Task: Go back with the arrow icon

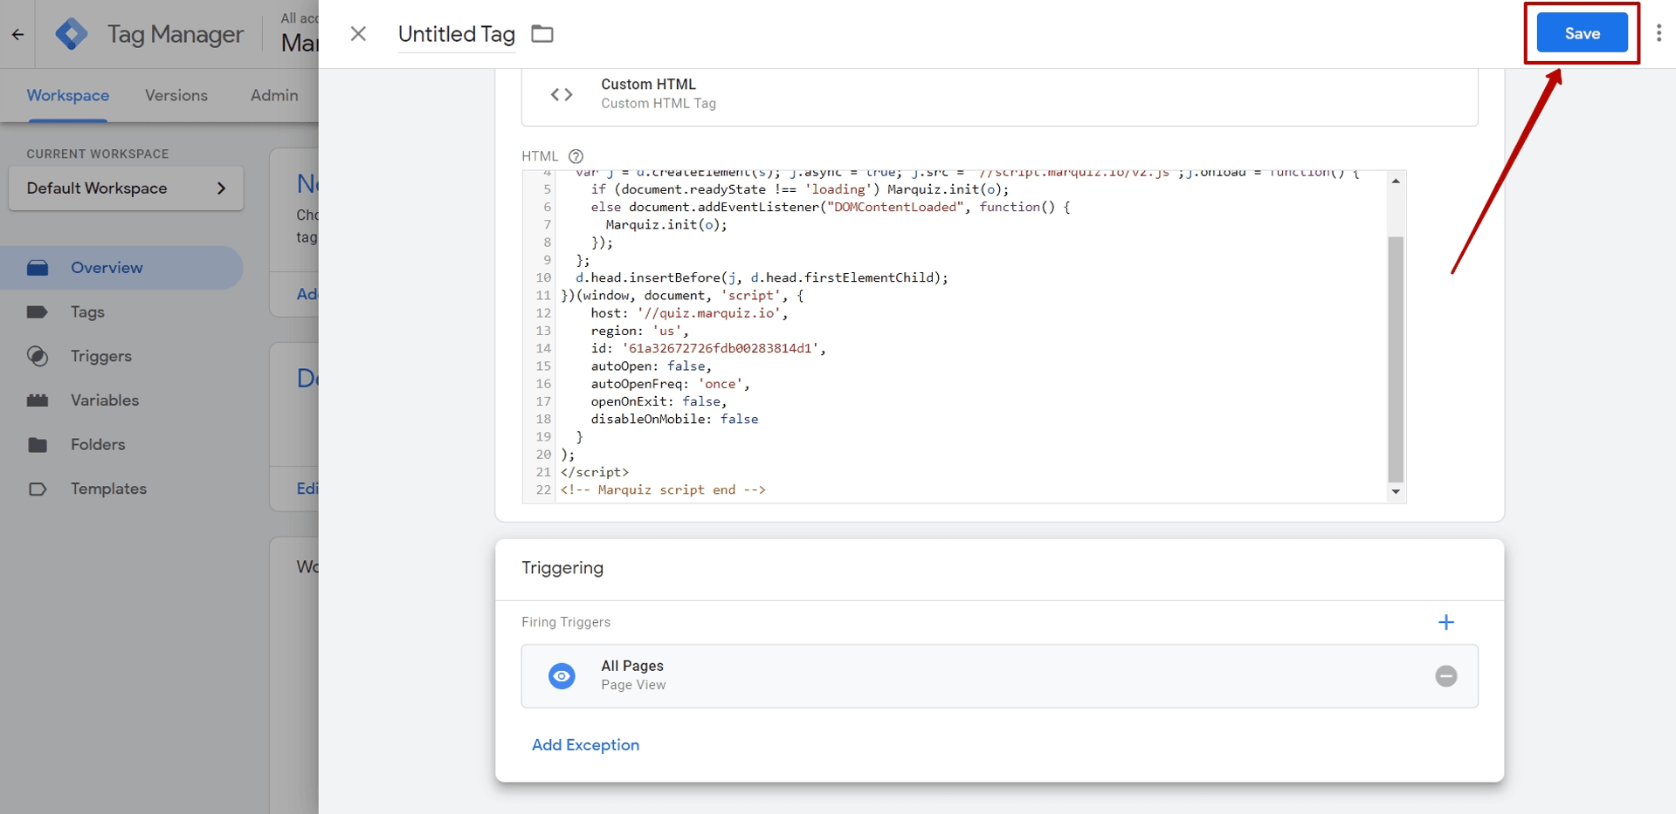Action: pos(17,34)
